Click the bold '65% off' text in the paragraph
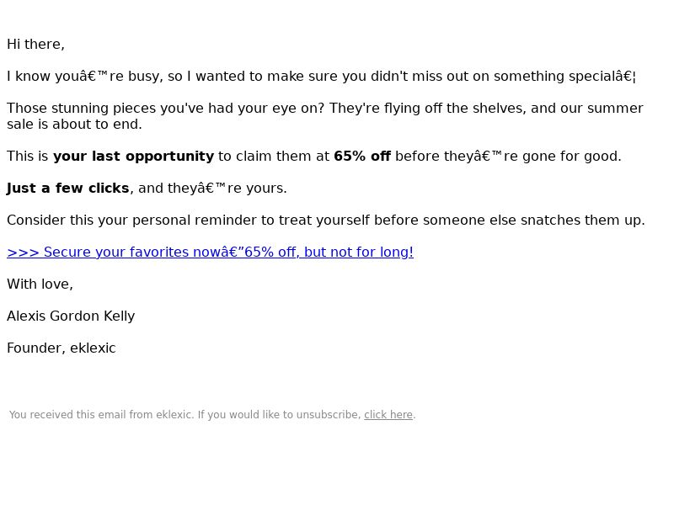The image size is (674, 505). [362, 157]
